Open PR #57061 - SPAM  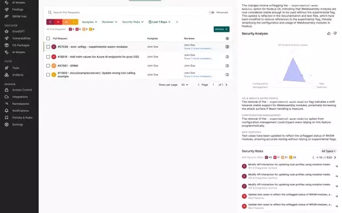click(x=68, y=66)
